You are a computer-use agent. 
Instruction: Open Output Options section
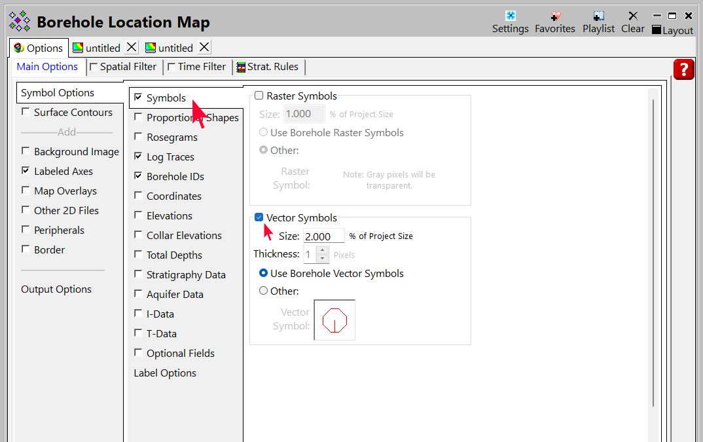tap(56, 289)
